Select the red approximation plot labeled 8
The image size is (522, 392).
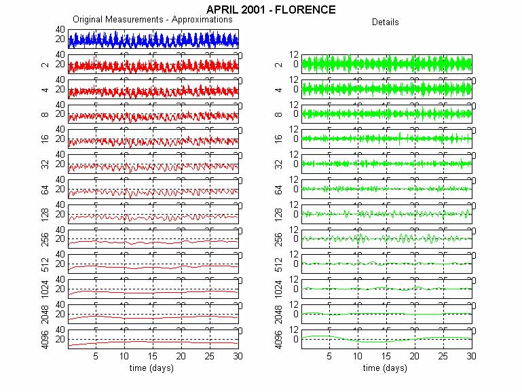coord(153,114)
